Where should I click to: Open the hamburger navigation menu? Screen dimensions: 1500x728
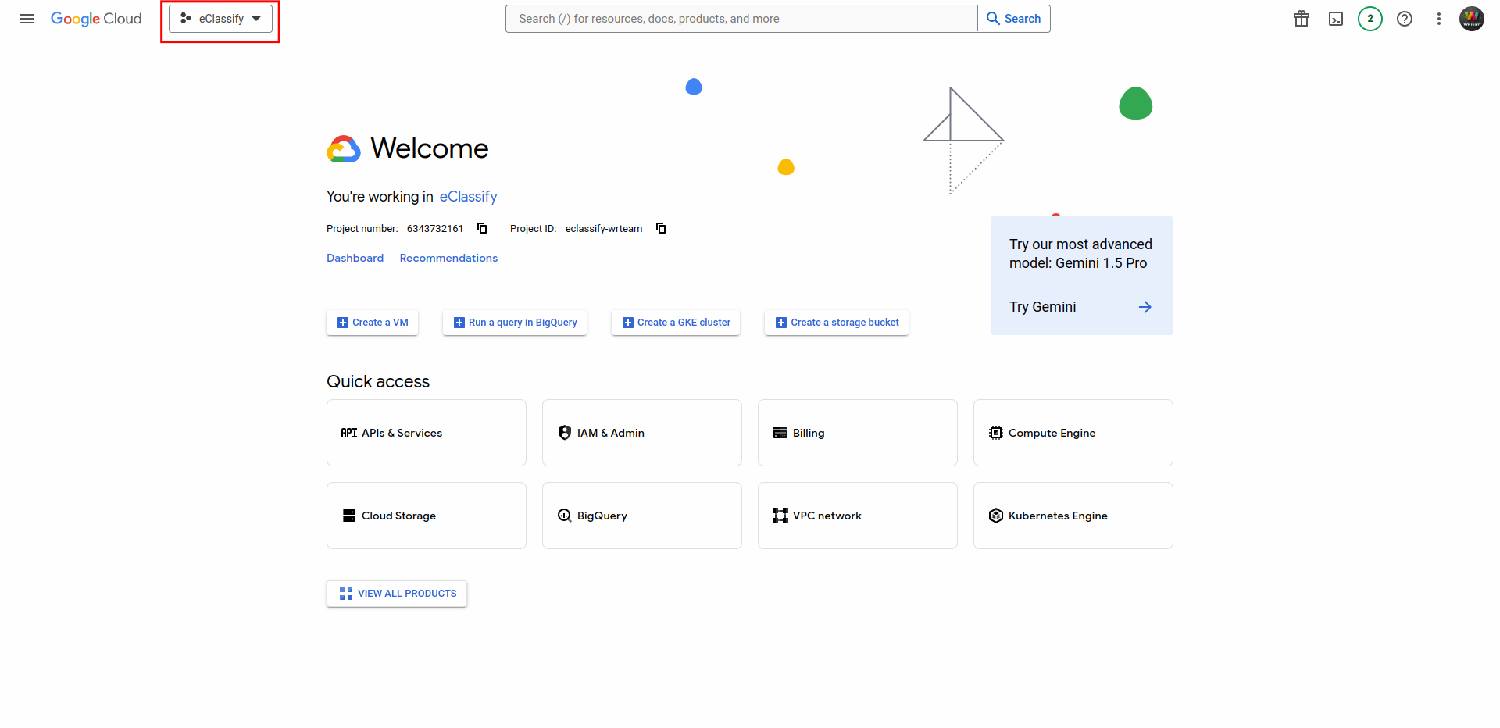coord(27,19)
